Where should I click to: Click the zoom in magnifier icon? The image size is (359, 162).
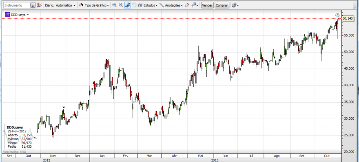click(x=115, y=5)
